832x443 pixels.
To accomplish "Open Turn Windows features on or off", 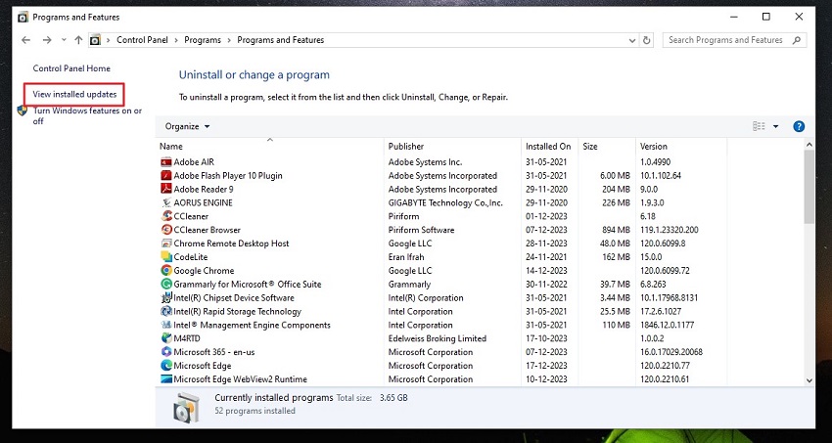I will tap(87, 115).
